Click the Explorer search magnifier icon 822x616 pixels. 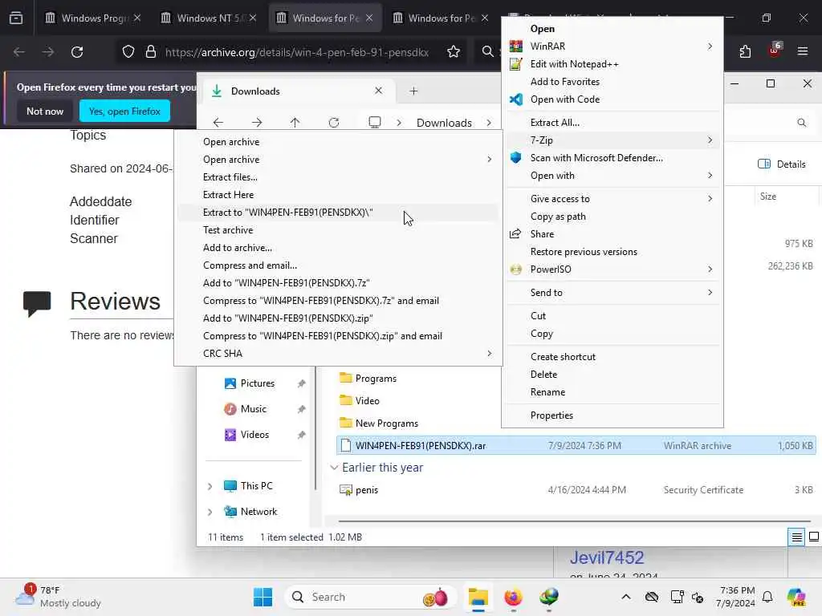802,123
